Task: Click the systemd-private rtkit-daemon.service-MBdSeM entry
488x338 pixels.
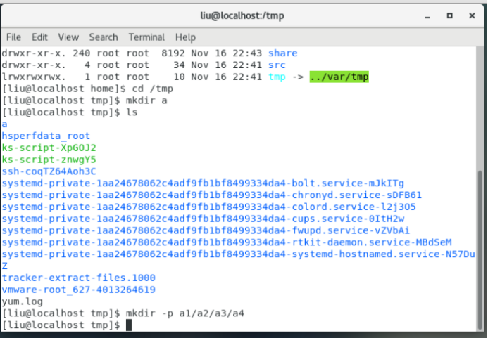Action: click(227, 242)
